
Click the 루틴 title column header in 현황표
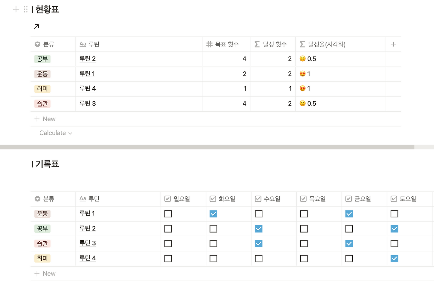click(x=139, y=44)
